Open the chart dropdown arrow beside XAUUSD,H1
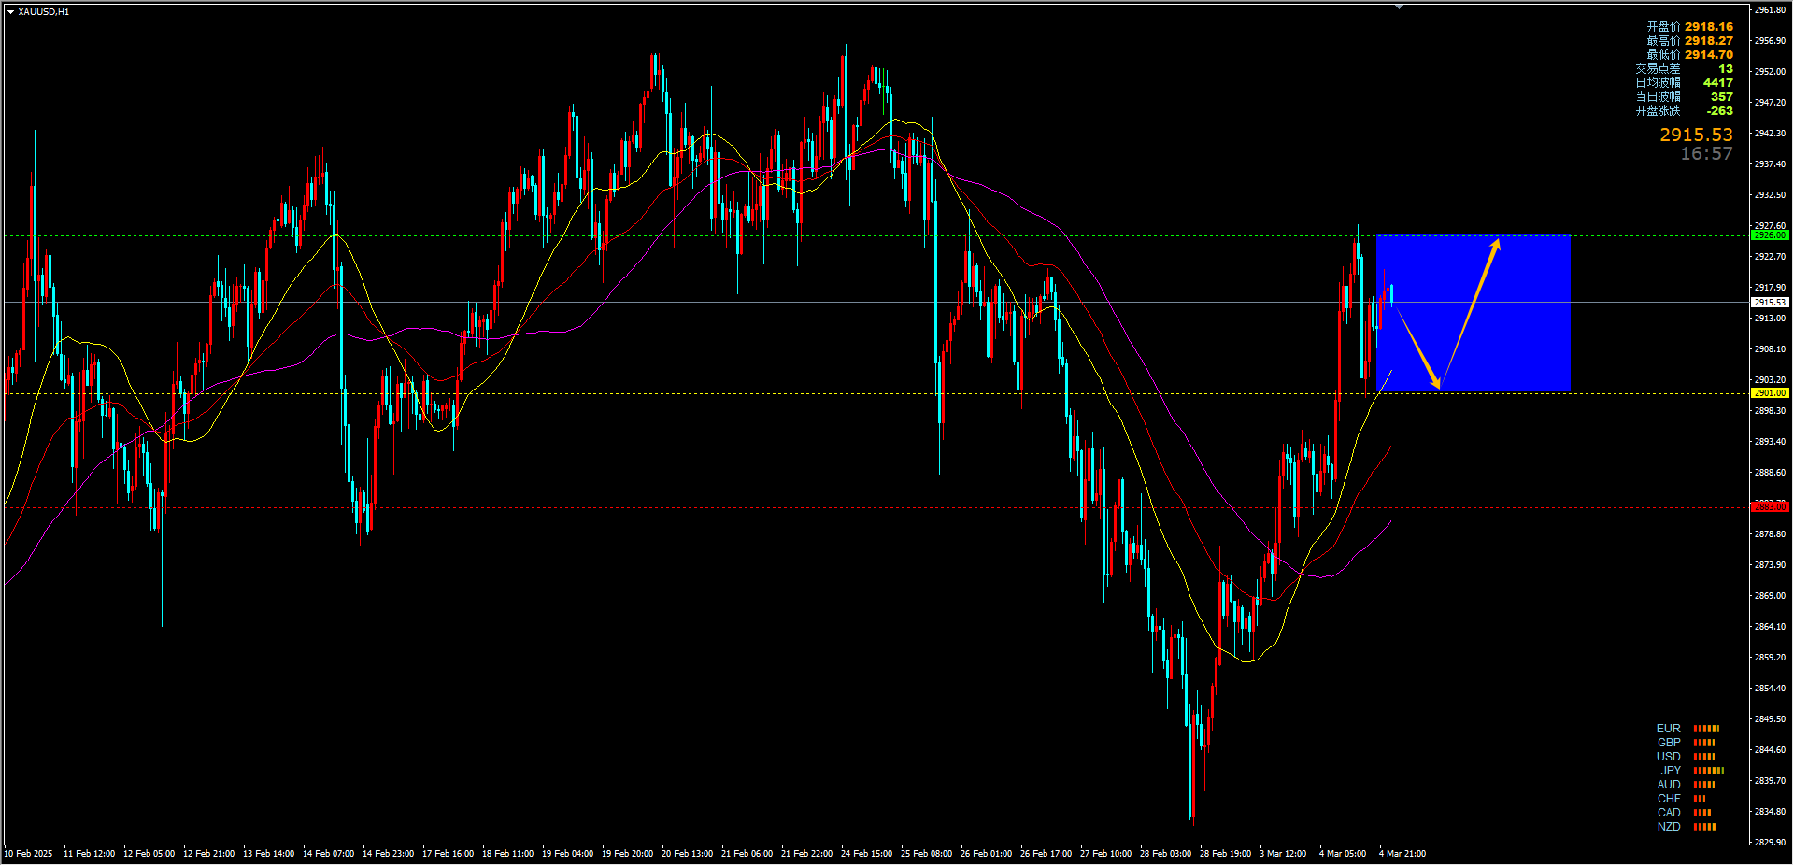This screenshot has height=866, width=1794. click(x=10, y=11)
